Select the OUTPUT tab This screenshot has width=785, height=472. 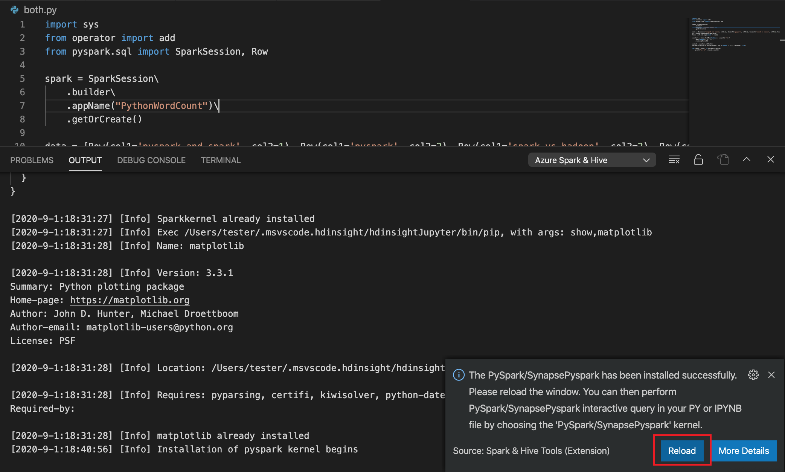pos(85,160)
